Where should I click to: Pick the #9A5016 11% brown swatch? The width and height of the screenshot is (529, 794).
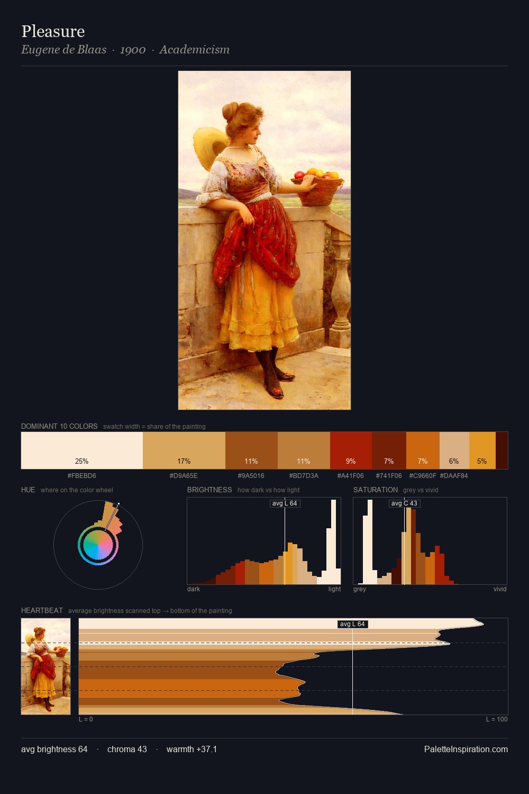(251, 450)
